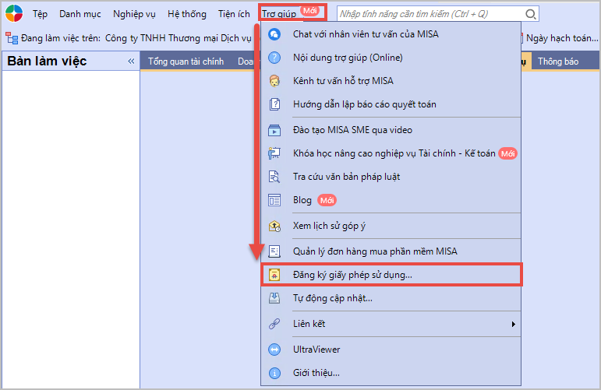Click the feature search input field
Image resolution: width=601 pixels, height=390 pixels.
(x=429, y=14)
